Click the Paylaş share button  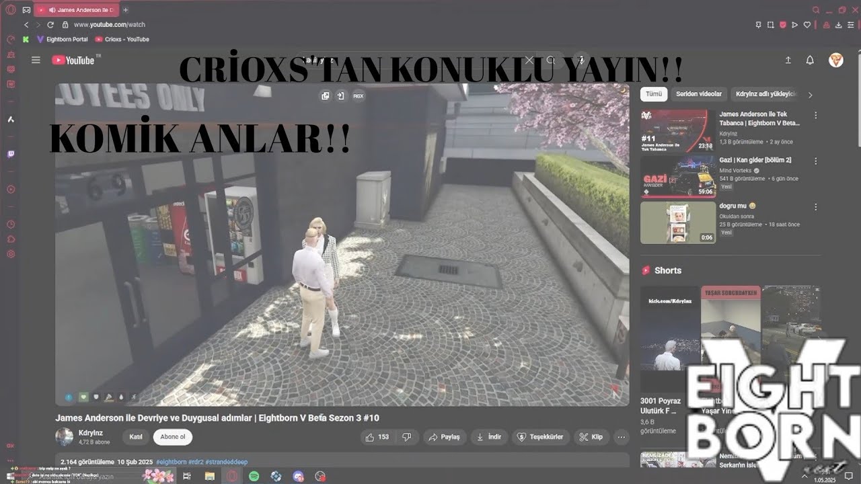click(444, 437)
